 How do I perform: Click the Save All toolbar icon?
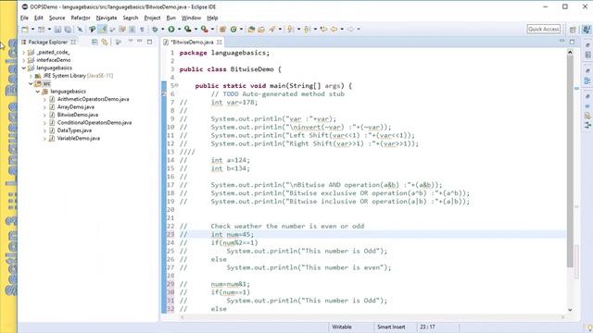[68, 29]
